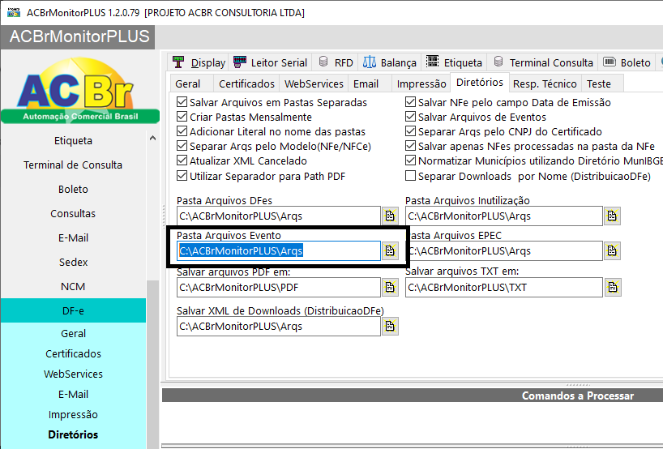Open the Balança scale icon tab
663x449 pixels.
[389, 62]
